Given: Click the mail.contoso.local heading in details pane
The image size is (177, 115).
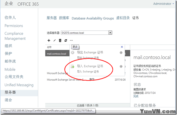Looking at the screenshot, I should click(x=152, y=58).
